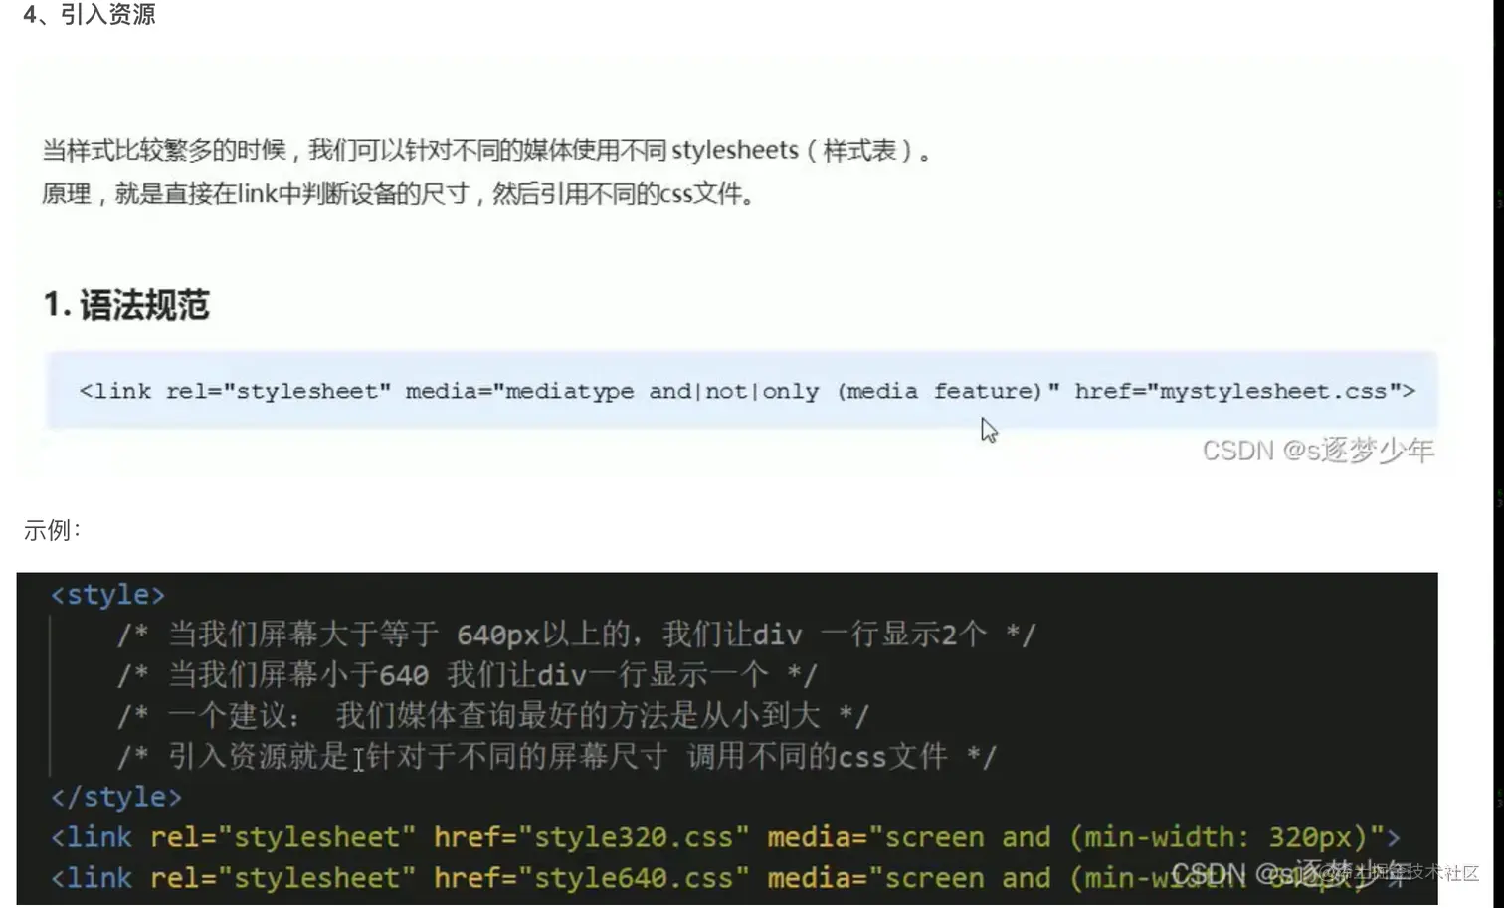Viewport: 1504px width, 908px height.
Task: Click the '示例:' label
Action: [52, 530]
